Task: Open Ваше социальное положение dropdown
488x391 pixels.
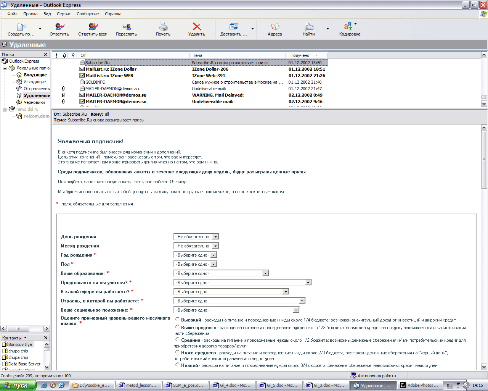Action: tap(236, 310)
